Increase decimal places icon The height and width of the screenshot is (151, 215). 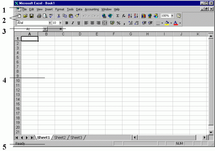(x=131, y=23)
